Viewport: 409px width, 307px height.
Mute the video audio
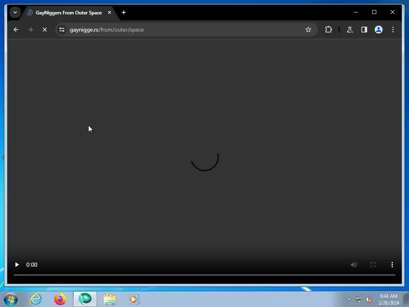(x=354, y=265)
